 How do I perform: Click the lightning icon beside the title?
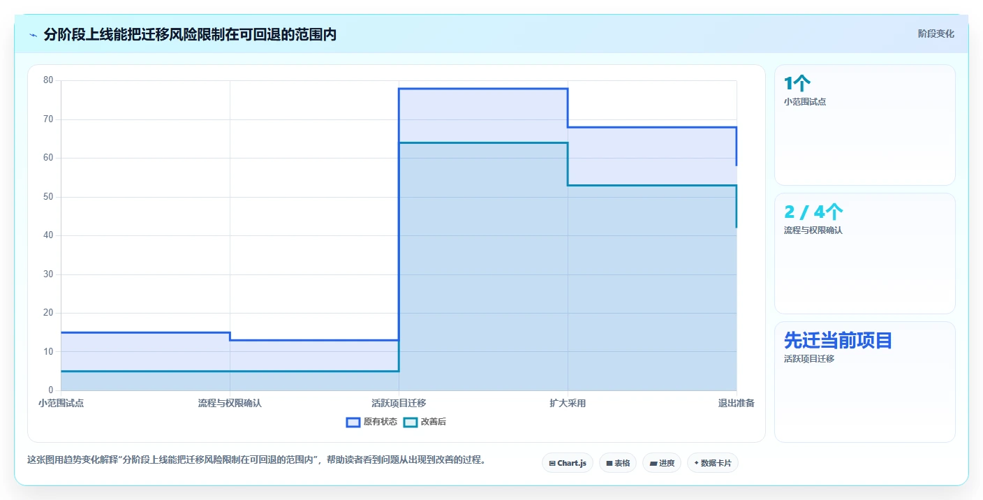(x=34, y=35)
